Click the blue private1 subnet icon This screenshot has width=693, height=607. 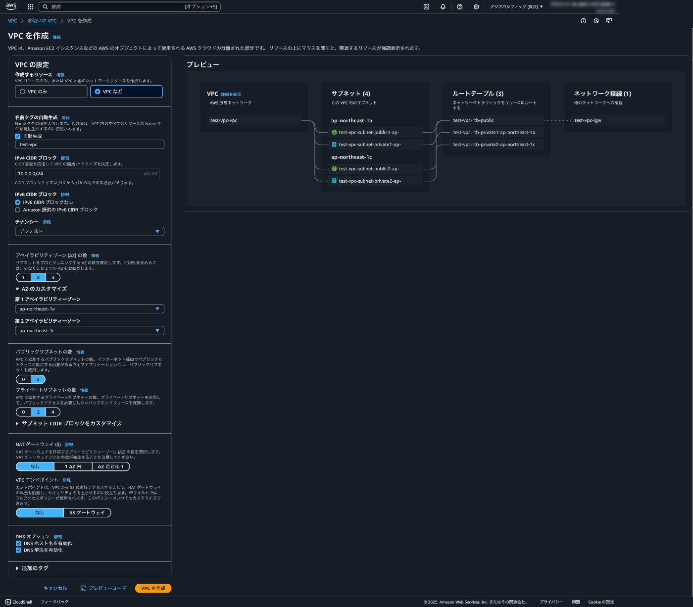(x=334, y=145)
